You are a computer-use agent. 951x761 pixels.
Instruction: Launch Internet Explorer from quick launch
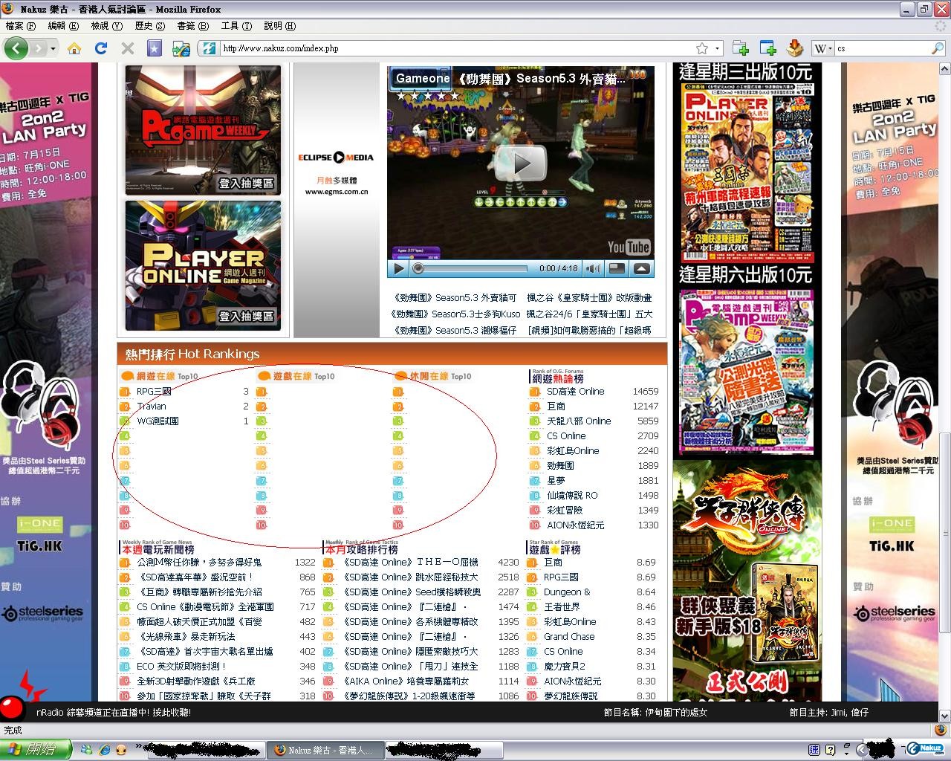[x=104, y=750]
